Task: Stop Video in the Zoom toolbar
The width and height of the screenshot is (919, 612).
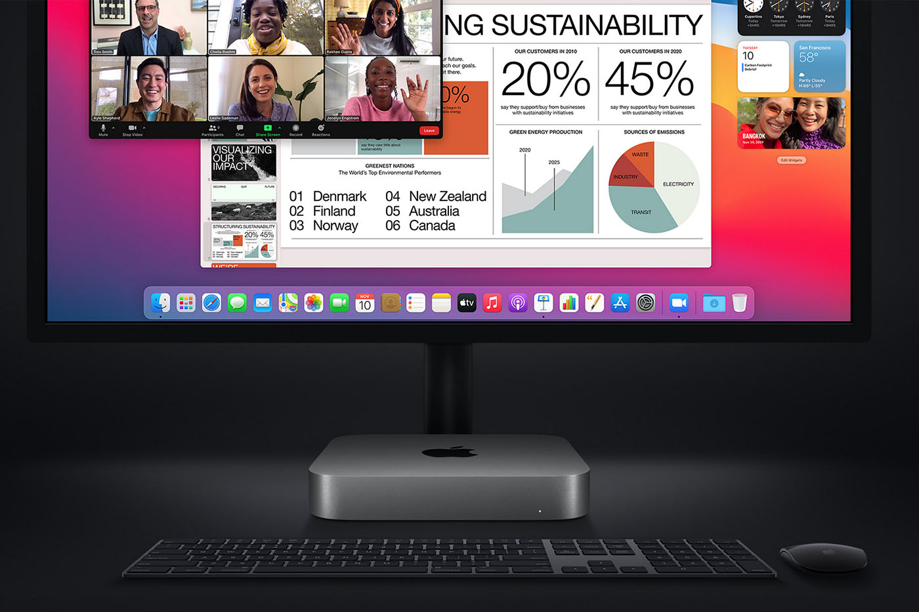Action: 132,130
